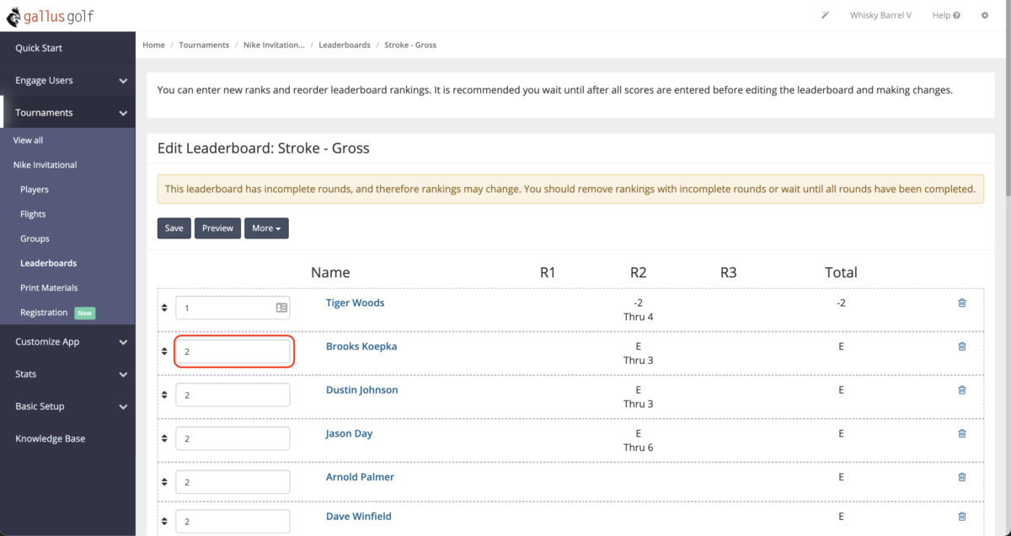Grab the reorder handle for Dustin Johnson
The width and height of the screenshot is (1011, 536).
164,395
